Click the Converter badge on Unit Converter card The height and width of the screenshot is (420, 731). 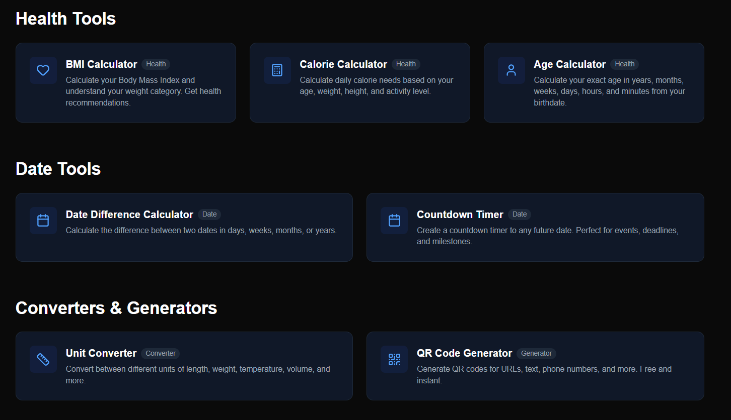point(160,353)
